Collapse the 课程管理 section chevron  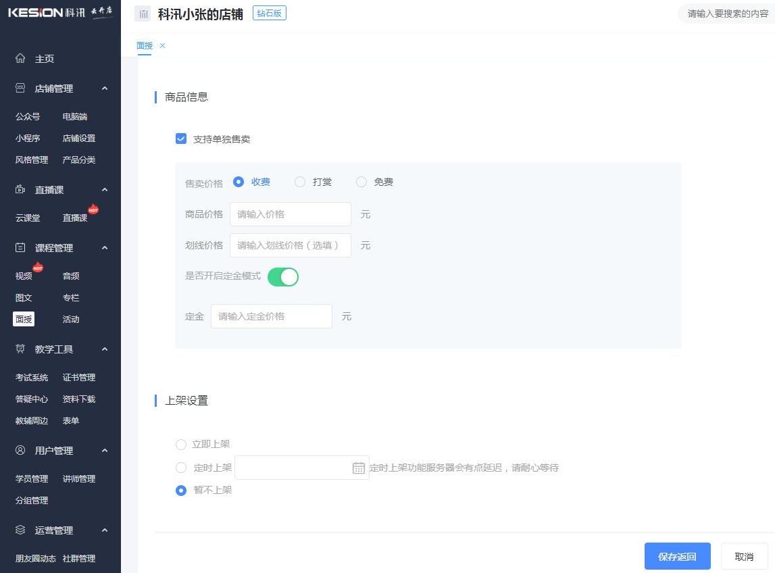(x=104, y=247)
